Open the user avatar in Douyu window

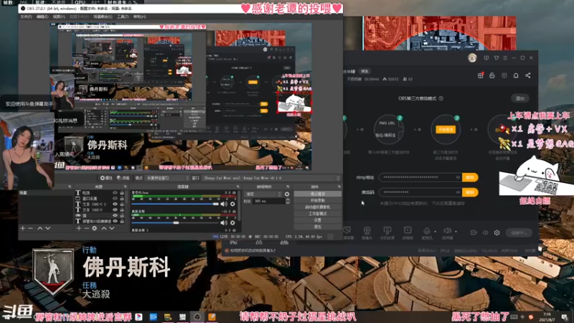click(x=472, y=58)
